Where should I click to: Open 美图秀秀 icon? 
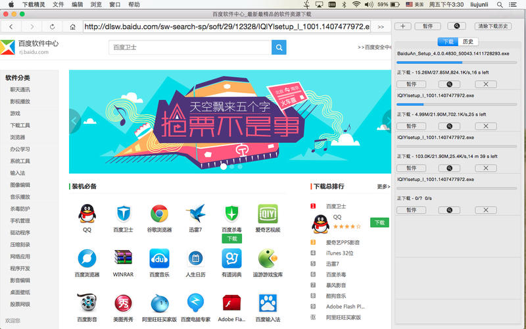[123, 303]
